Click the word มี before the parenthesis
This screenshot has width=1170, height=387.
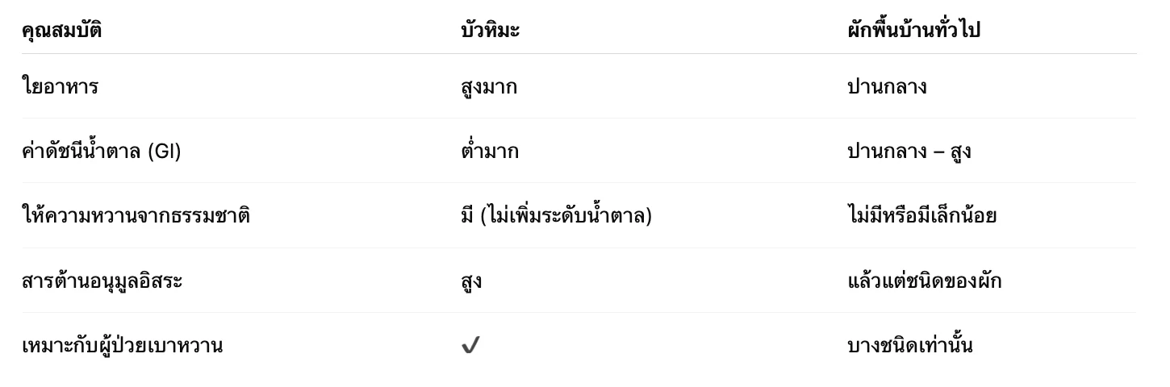coord(467,216)
